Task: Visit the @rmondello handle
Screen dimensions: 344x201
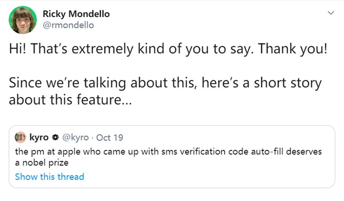Action: 69,25
